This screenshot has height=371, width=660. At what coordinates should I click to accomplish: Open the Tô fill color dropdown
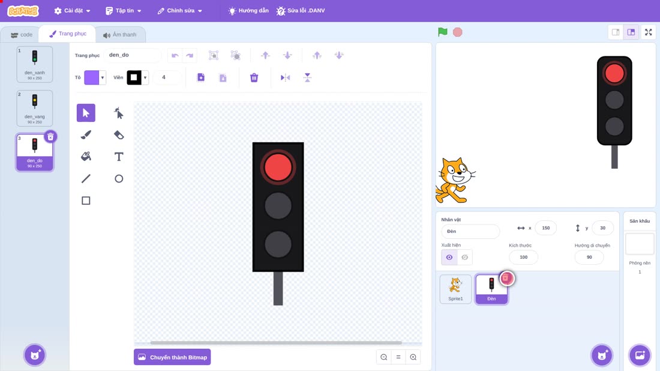click(95, 77)
